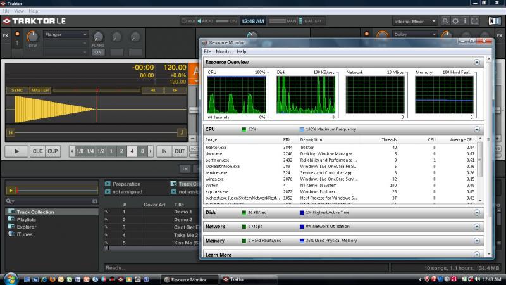
Task: Toggle flanger effect ON button
Action: (98, 52)
